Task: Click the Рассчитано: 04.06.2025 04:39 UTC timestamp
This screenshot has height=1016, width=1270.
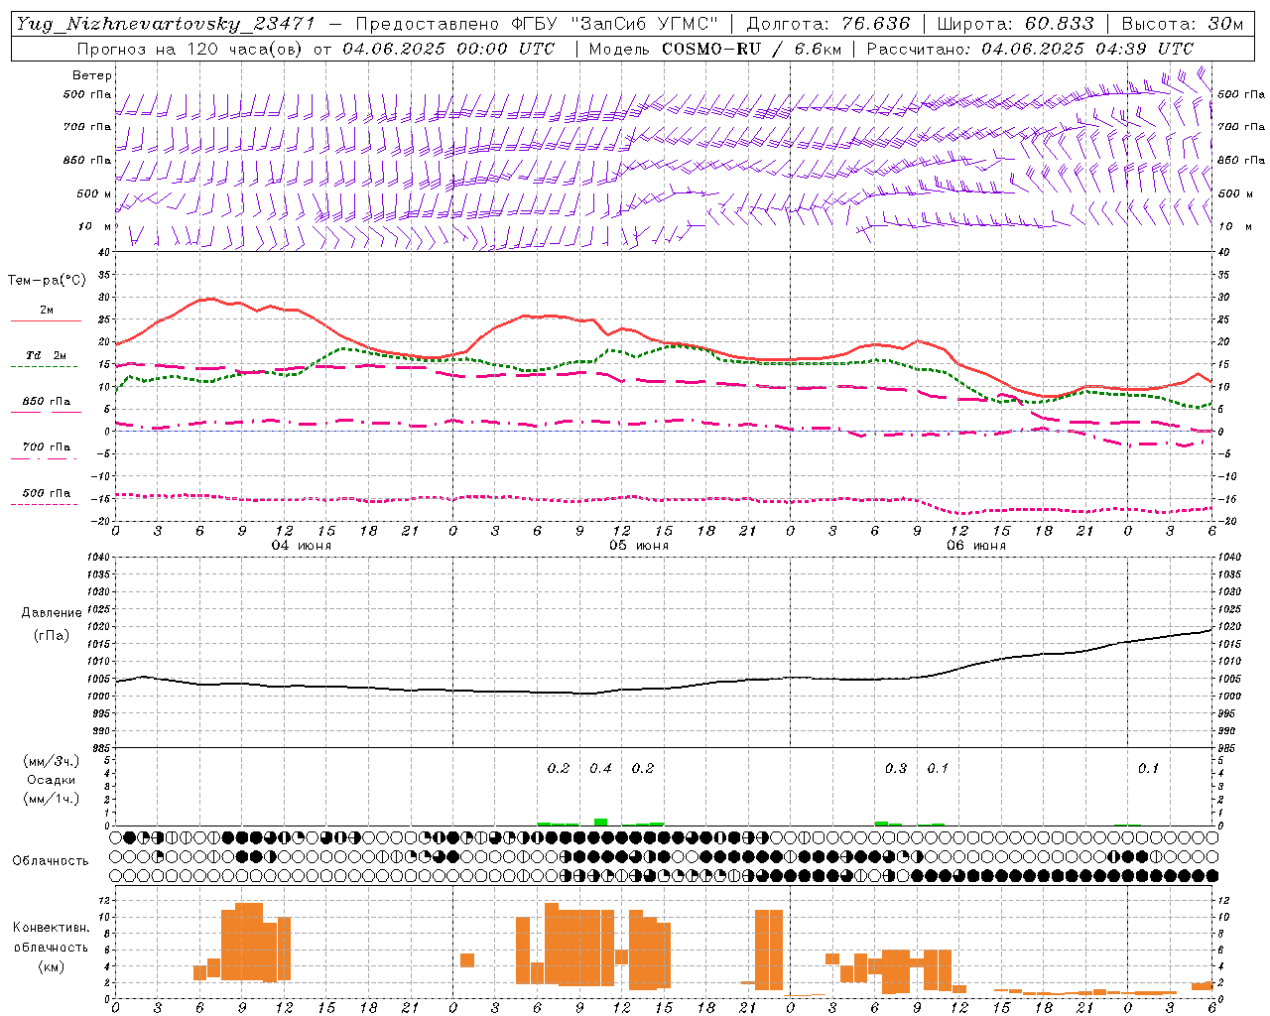Action: [x=1030, y=49]
